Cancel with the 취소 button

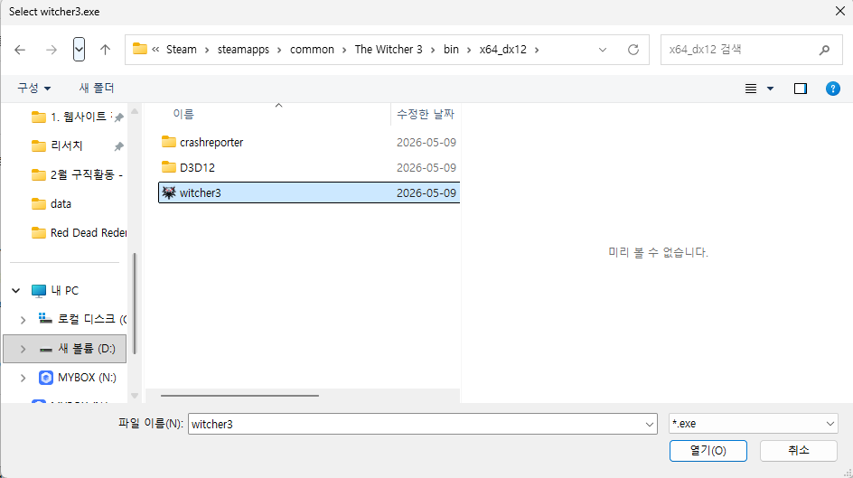[798, 450]
